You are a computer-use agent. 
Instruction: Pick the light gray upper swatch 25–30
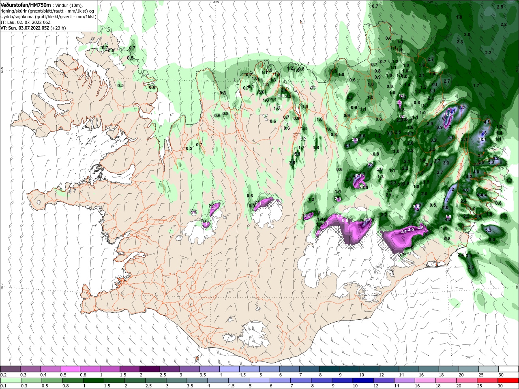click(489, 369)
